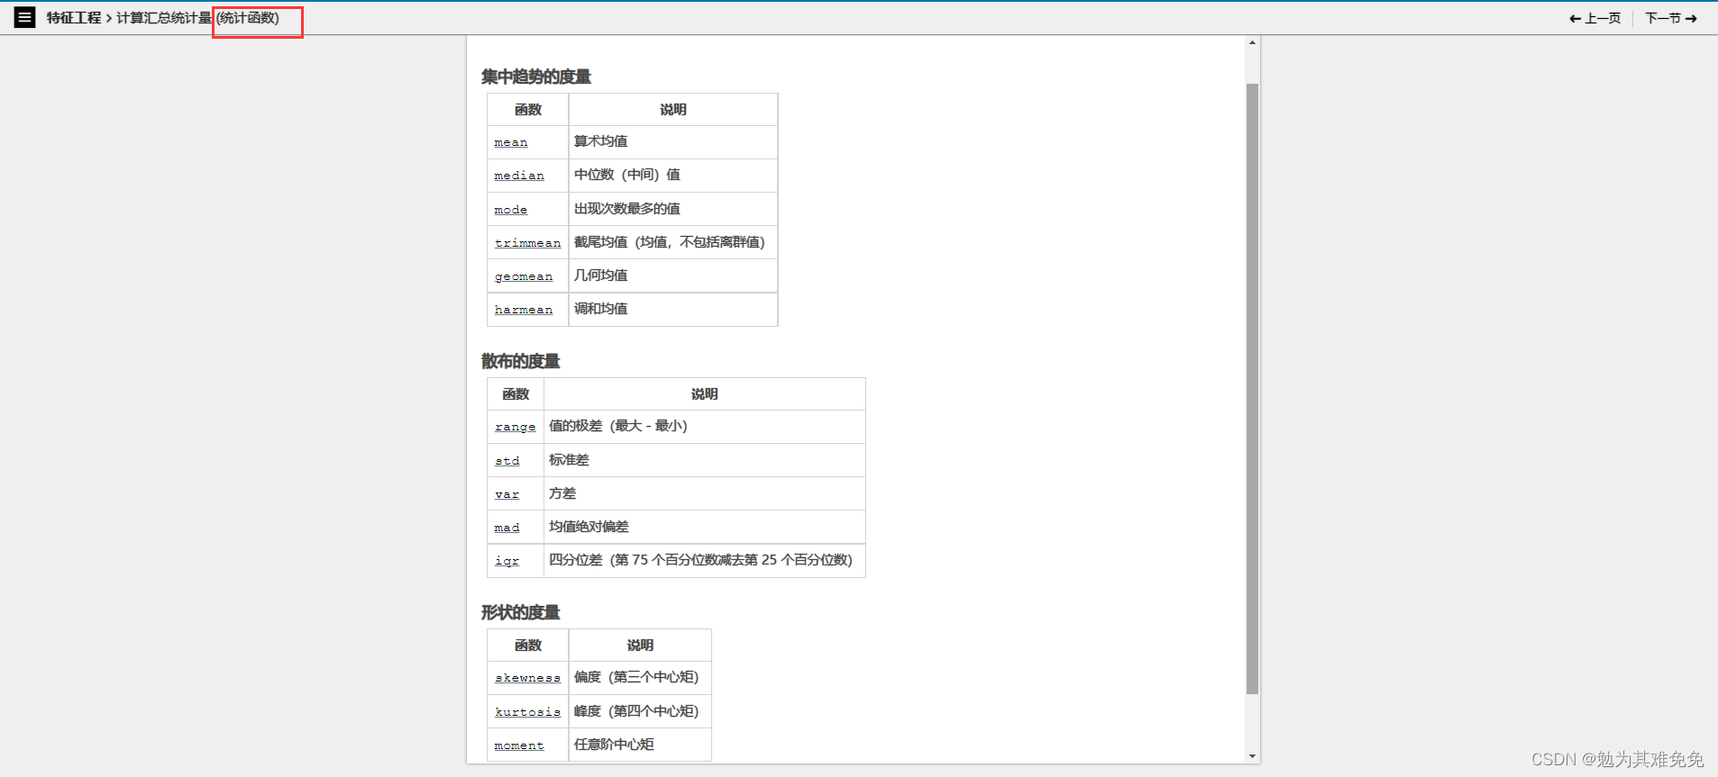This screenshot has width=1718, height=777.
Task: Open the iqr function link
Action: pyautogui.click(x=507, y=561)
